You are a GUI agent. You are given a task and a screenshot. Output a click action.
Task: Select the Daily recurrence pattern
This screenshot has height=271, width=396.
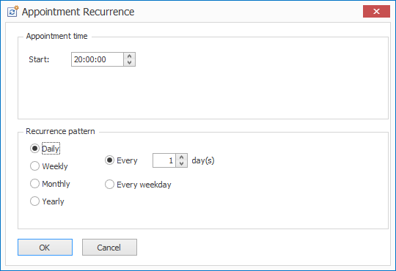pos(34,149)
